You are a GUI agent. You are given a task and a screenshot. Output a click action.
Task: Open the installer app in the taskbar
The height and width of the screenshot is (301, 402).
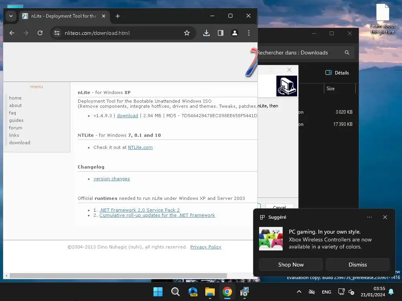click(244, 292)
